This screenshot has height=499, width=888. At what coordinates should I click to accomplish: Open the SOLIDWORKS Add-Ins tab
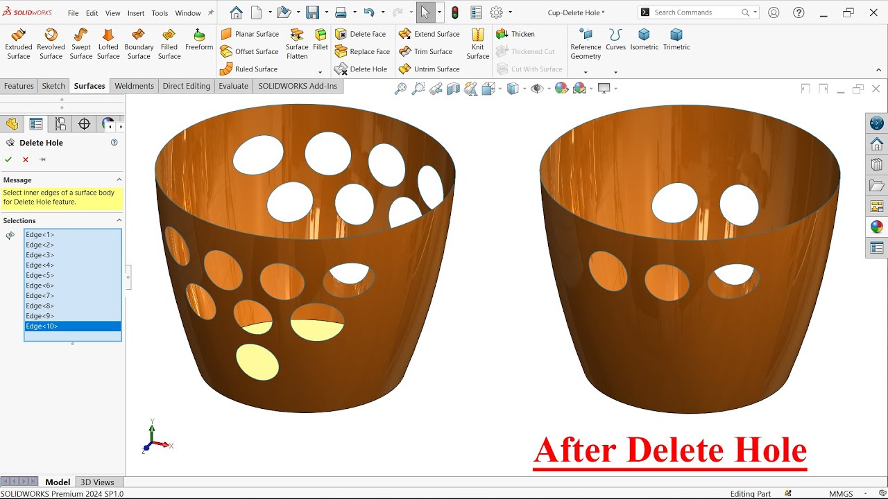298,86
